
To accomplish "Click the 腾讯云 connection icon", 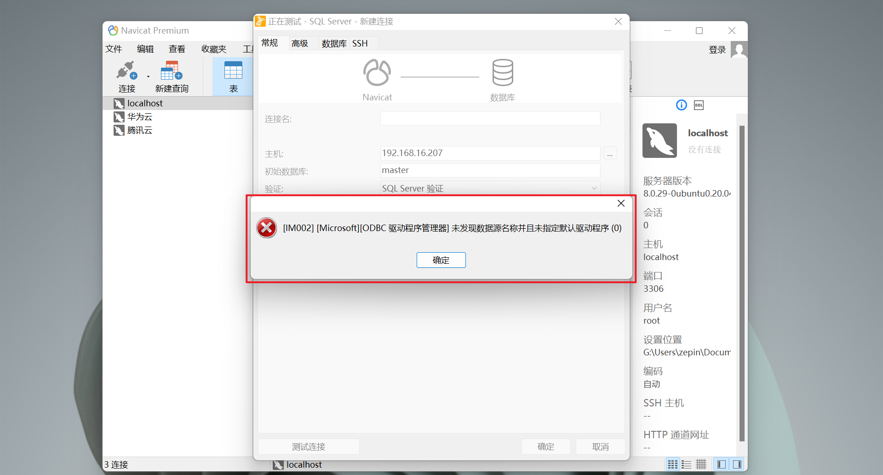I will pos(119,130).
